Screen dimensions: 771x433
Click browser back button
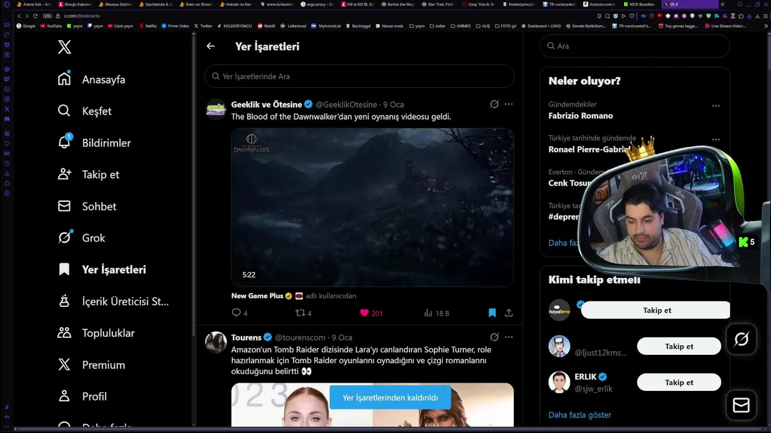click(19, 16)
